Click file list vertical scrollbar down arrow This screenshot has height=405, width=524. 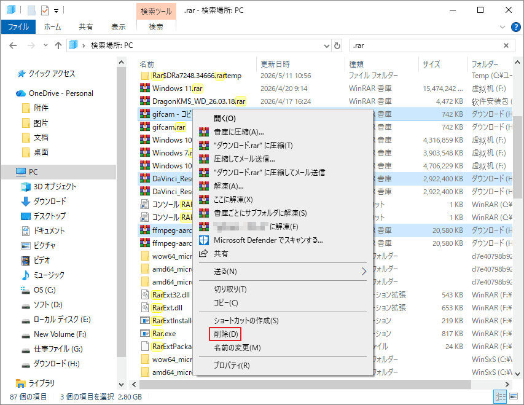pos(517,374)
